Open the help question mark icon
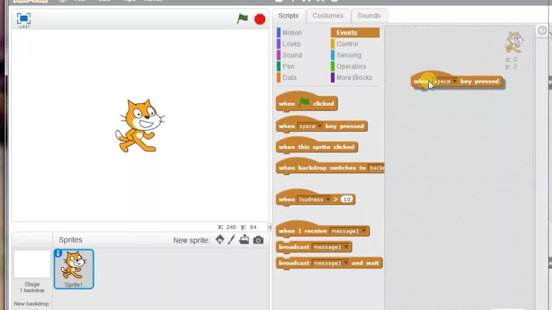The width and height of the screenshot is (552, 310). 543,31
